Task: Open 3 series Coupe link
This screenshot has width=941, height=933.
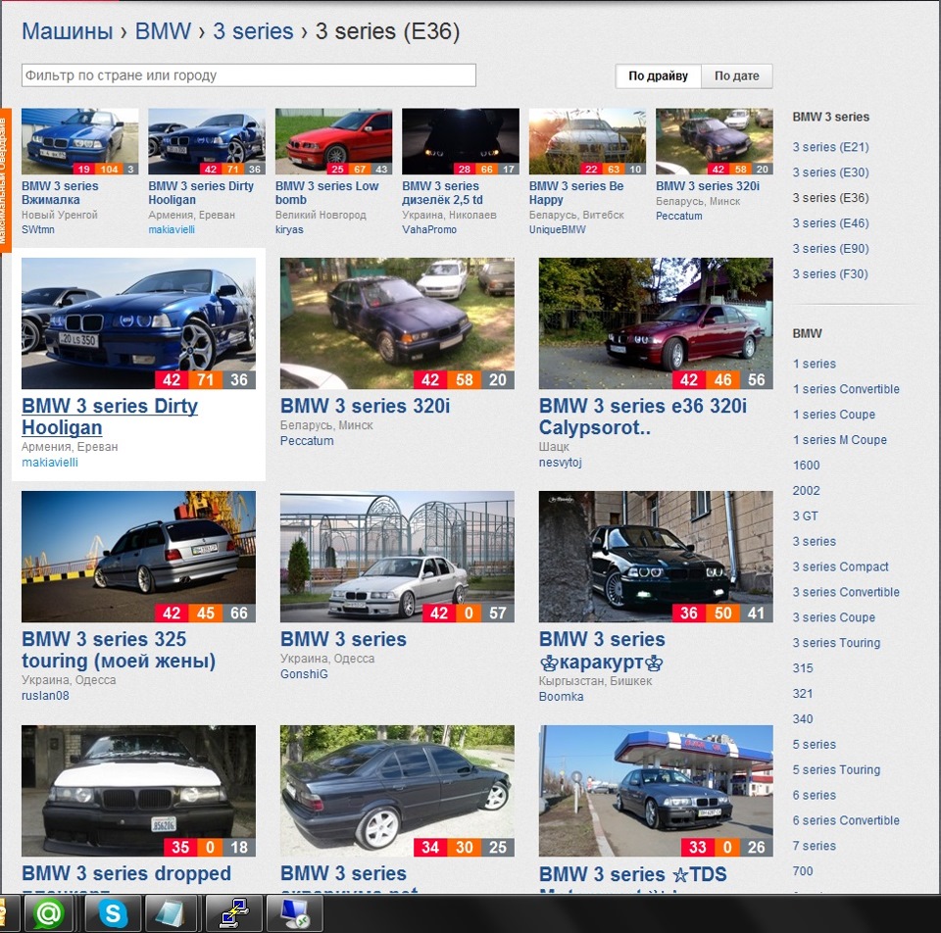Action: (x=834, y=617)
